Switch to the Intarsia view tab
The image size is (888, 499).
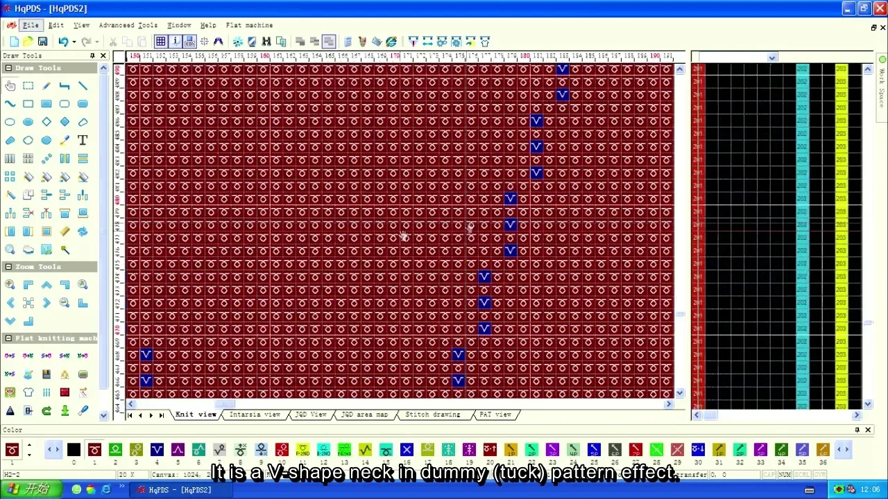pyautogui.click(x=255, y=414)
